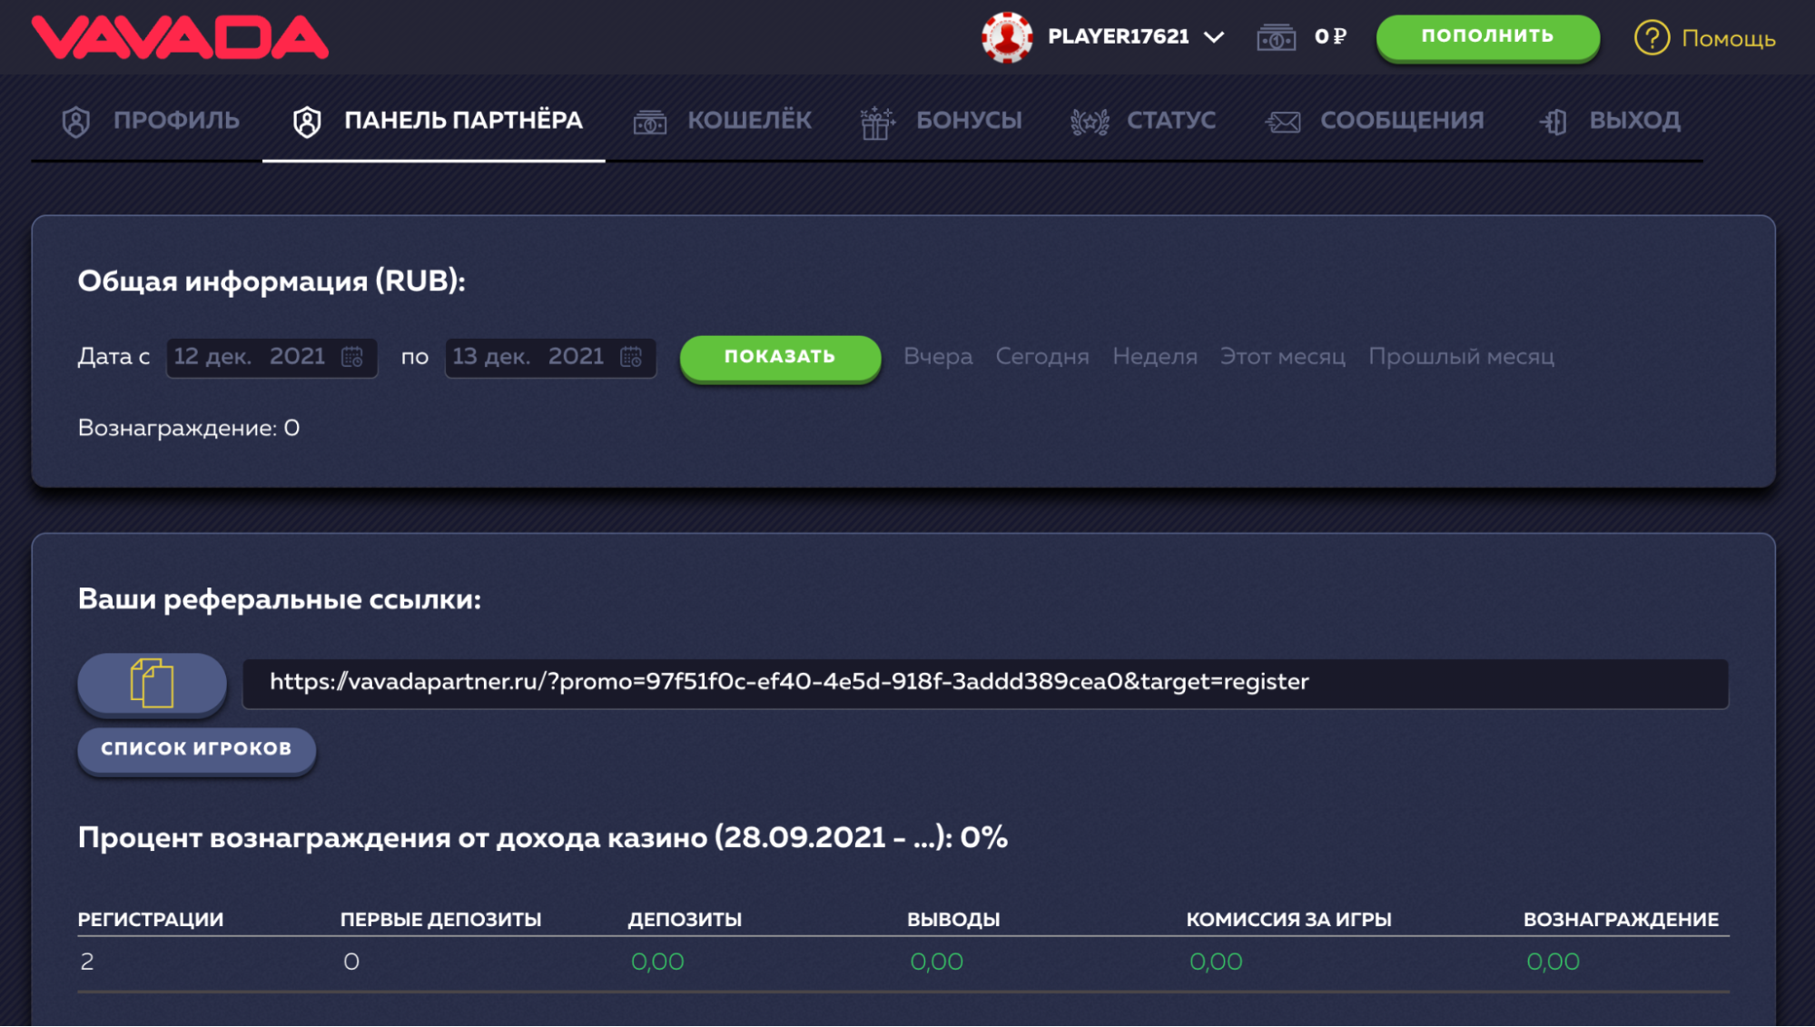Click the referral link URL field
Screen dimensions: 1815x1027
985,683
